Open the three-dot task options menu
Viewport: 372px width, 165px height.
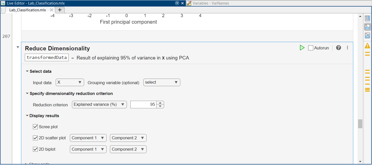tap(347, 48)
